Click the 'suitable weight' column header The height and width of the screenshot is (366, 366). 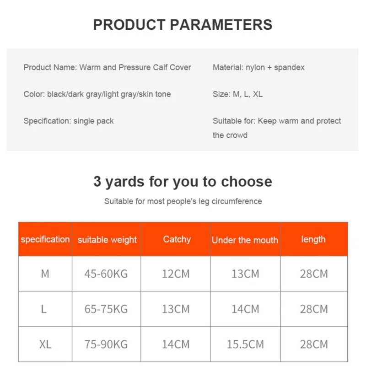pos(107,240)
